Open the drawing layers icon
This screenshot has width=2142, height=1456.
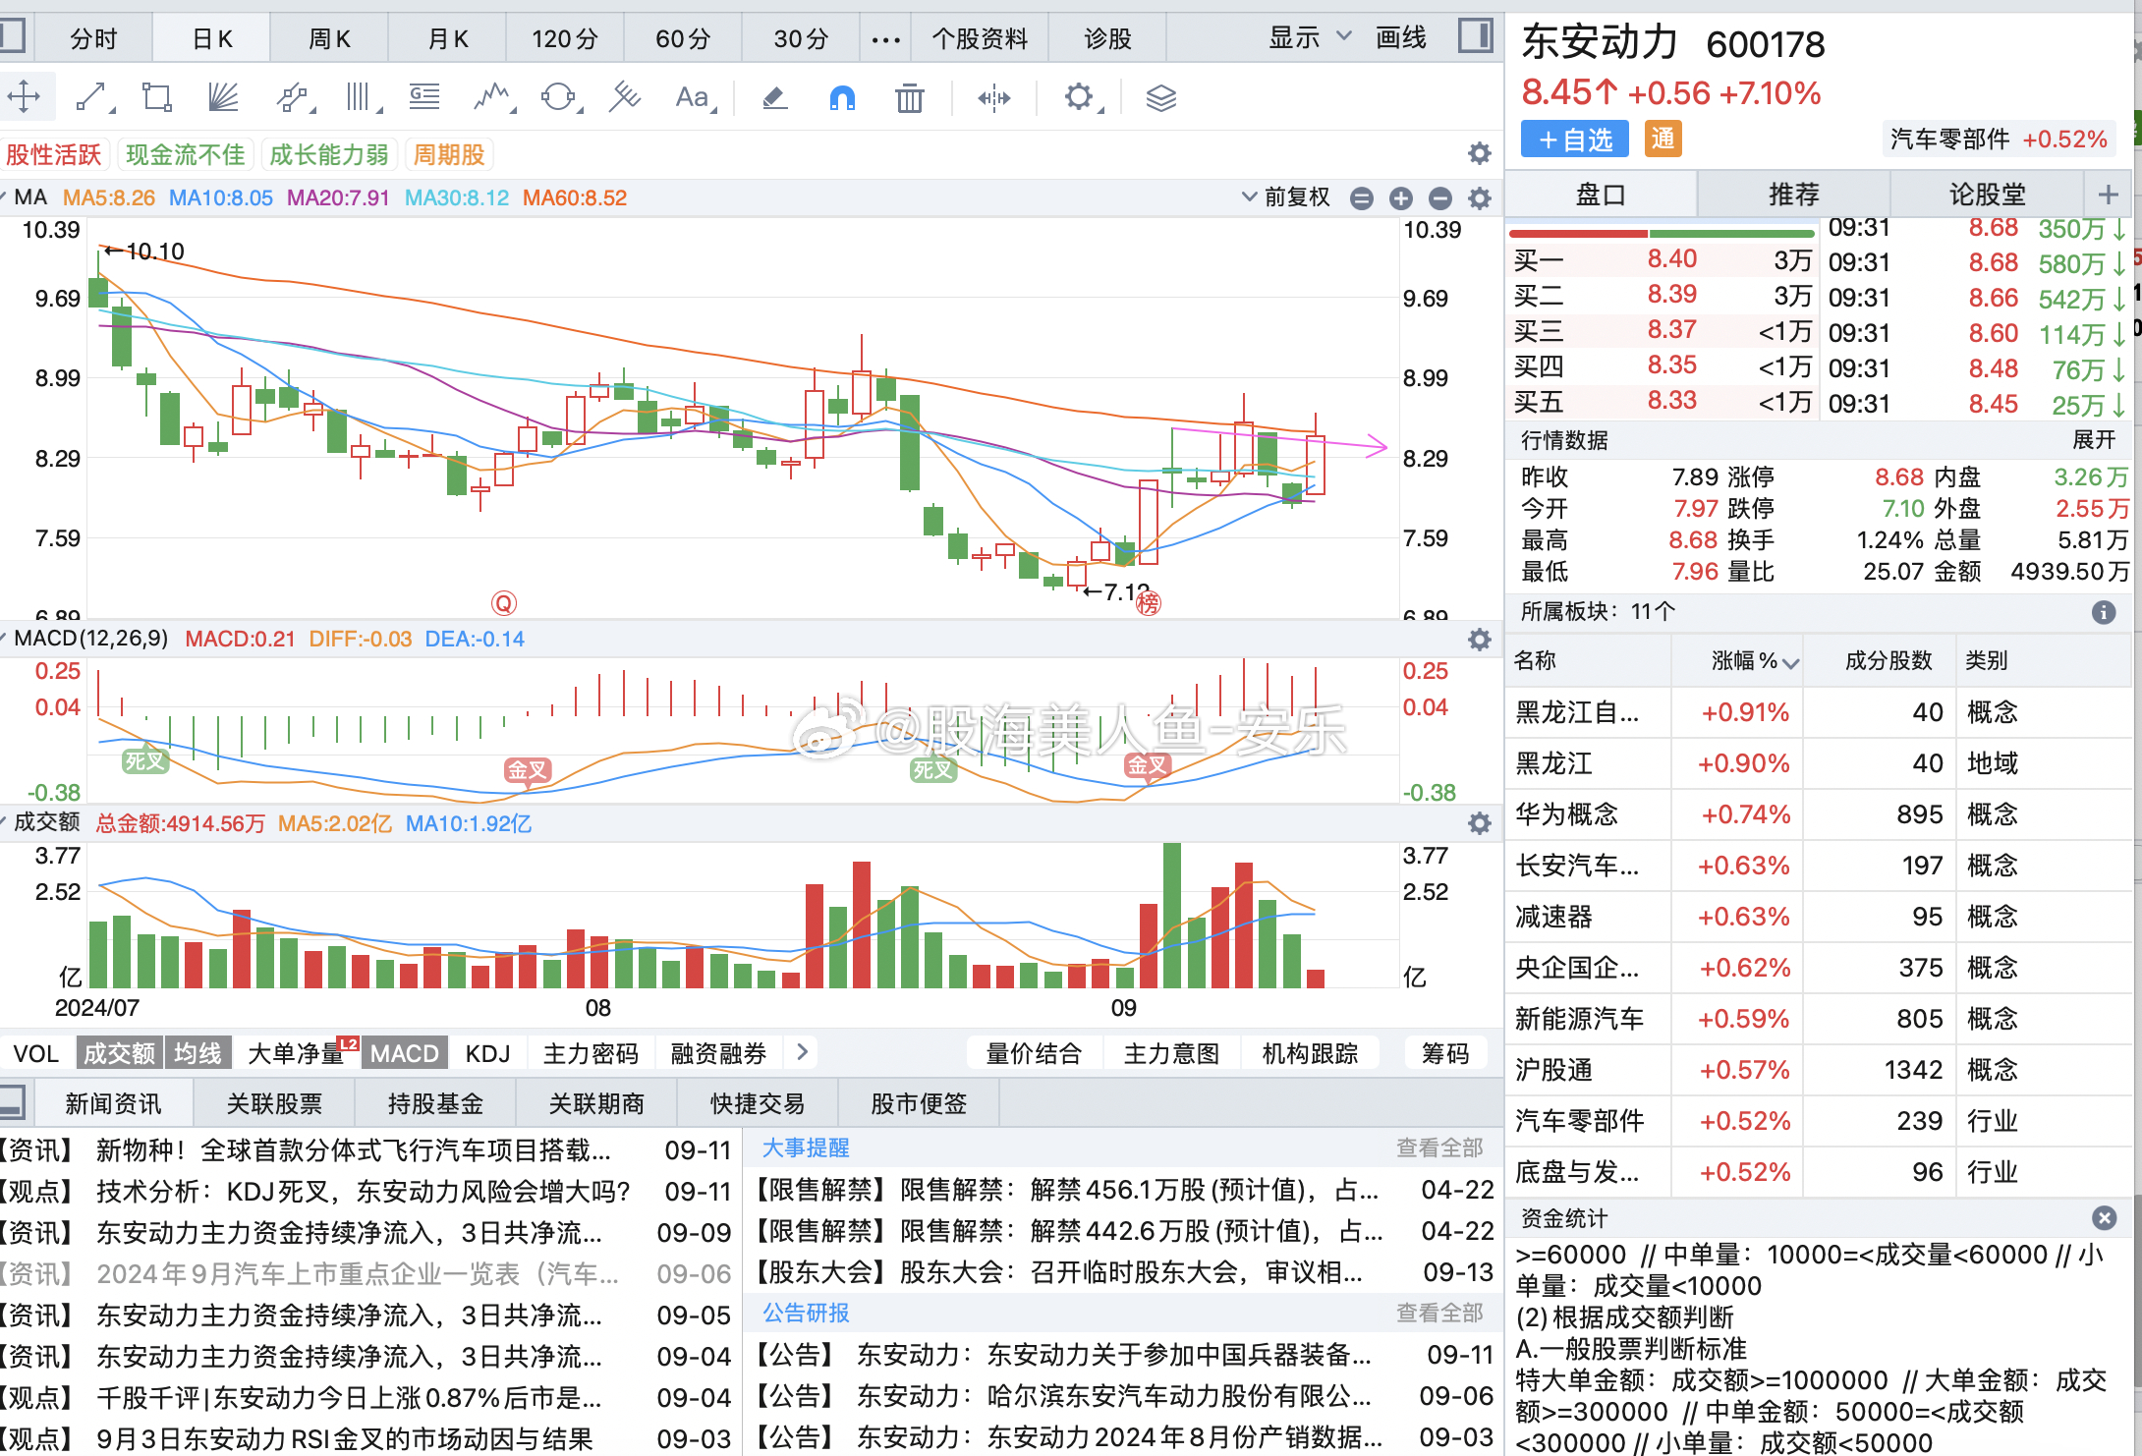pos(1160,97)
